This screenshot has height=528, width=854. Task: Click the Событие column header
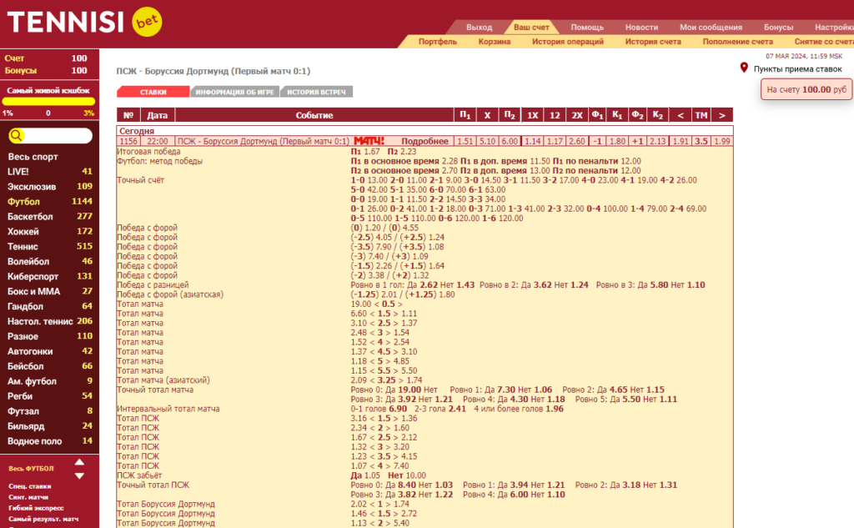314,115
